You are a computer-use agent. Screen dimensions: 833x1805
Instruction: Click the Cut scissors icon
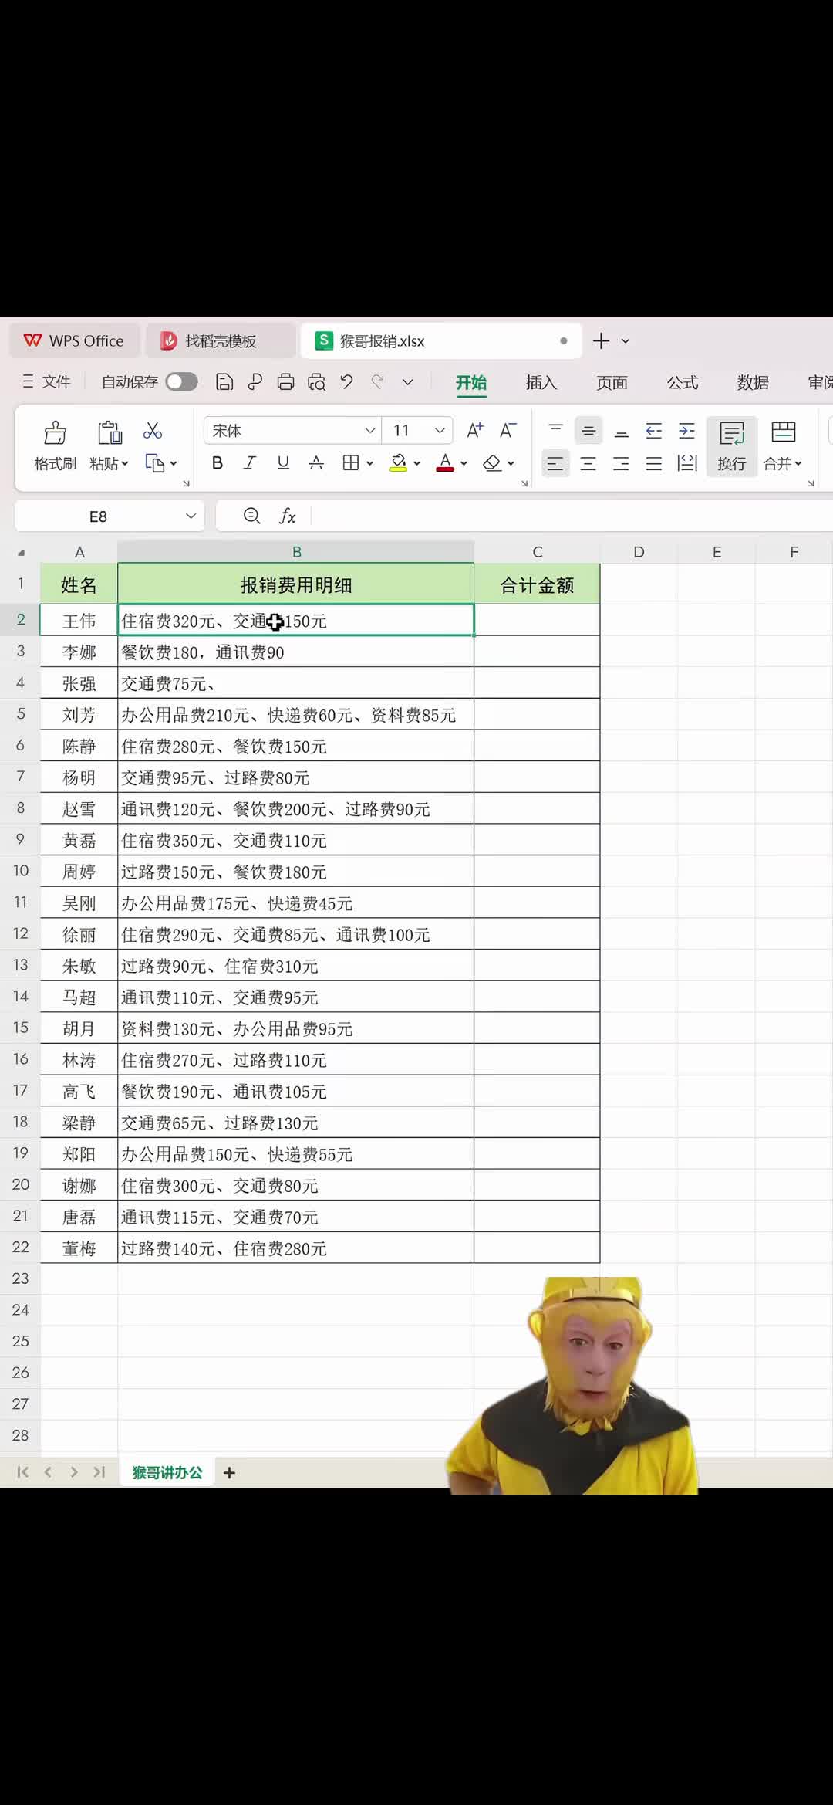(x=153, y=430)
